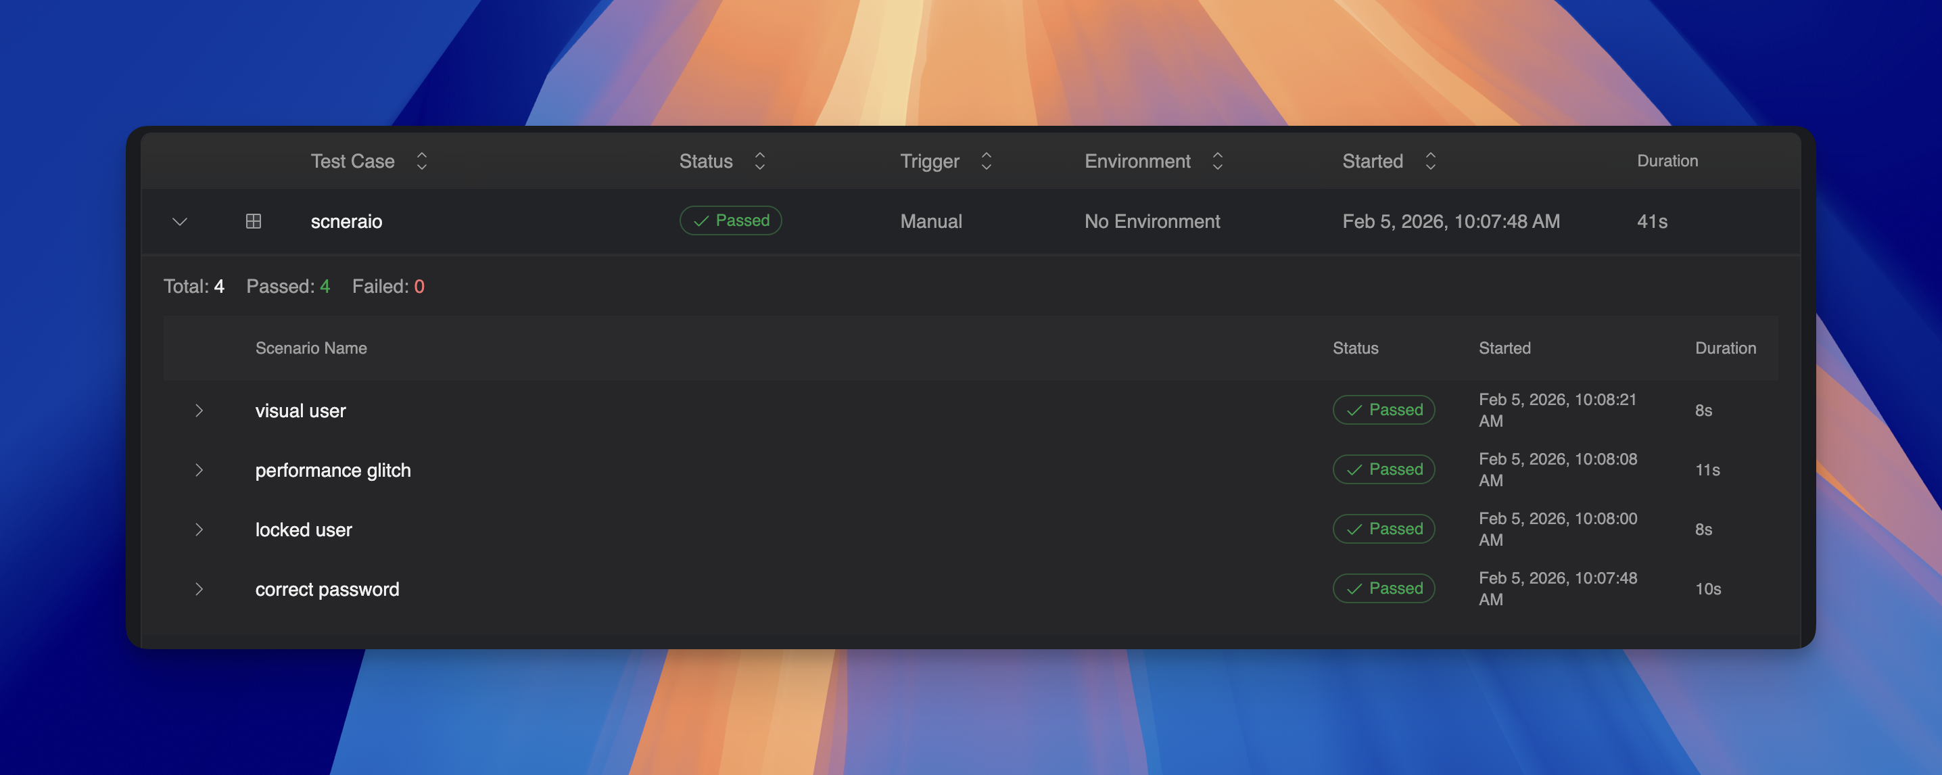Sort by Environment column arrows
This screenshot has width=1942, height=775.
(1216, 162)
